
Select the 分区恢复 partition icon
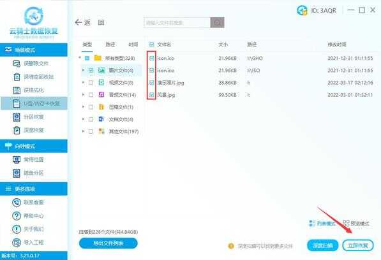(x=17, y=117)
